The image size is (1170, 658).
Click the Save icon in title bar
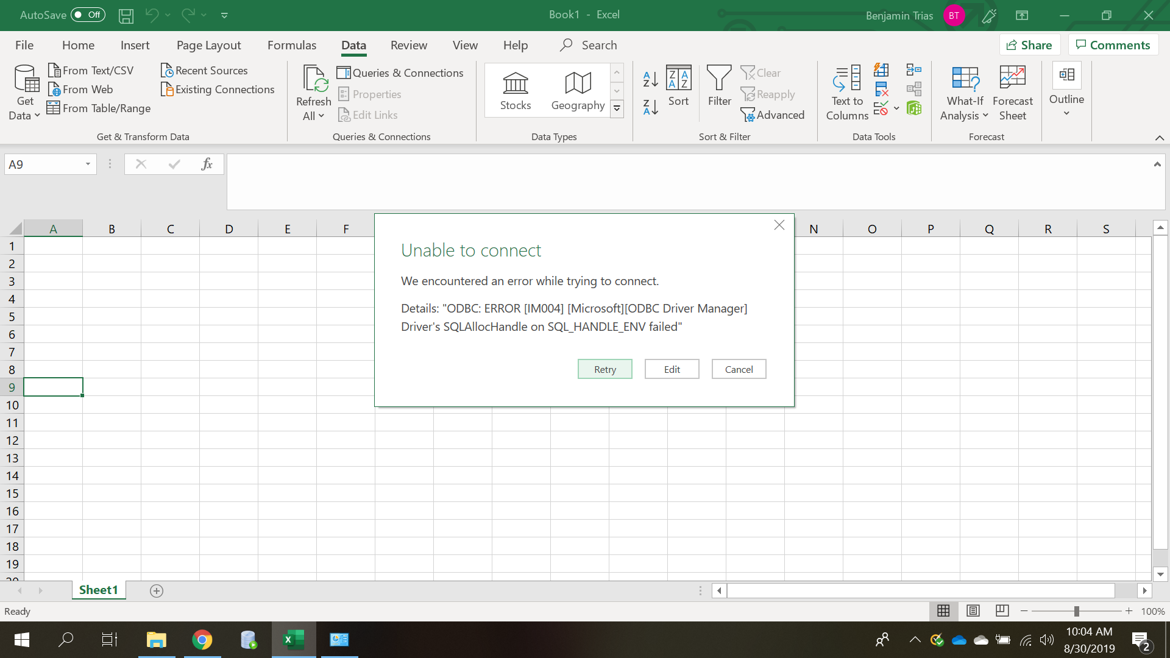[126, 15]
